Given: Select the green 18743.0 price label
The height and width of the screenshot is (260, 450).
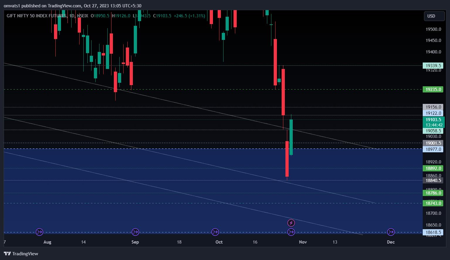Looking at the screenshot, I should pyautogui.click(x=433, y=203).
